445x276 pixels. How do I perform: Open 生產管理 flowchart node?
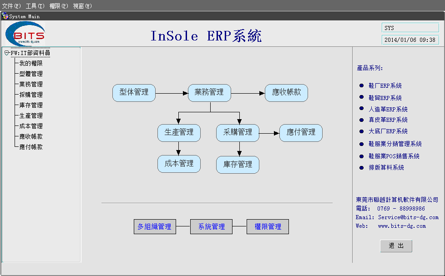[x=179, y=133]
